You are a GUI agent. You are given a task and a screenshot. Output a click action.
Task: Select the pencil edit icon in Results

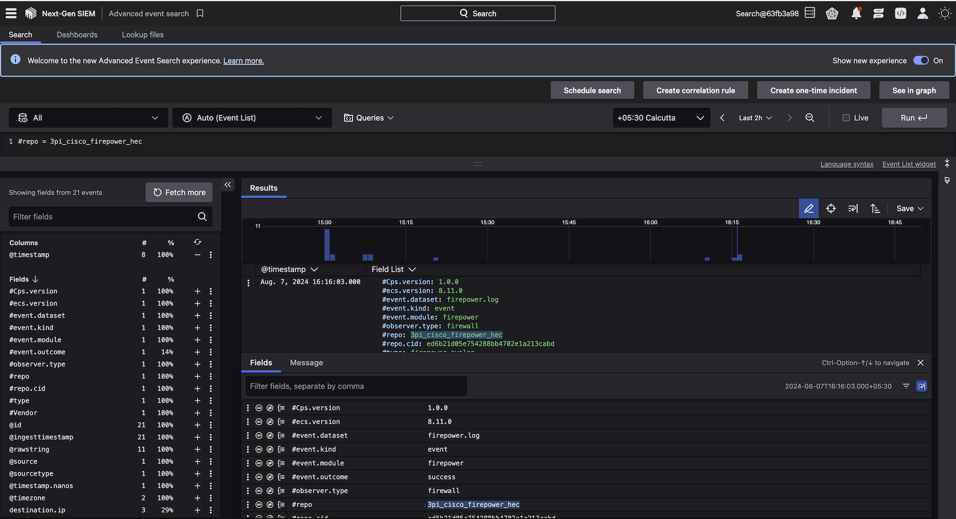809,208
